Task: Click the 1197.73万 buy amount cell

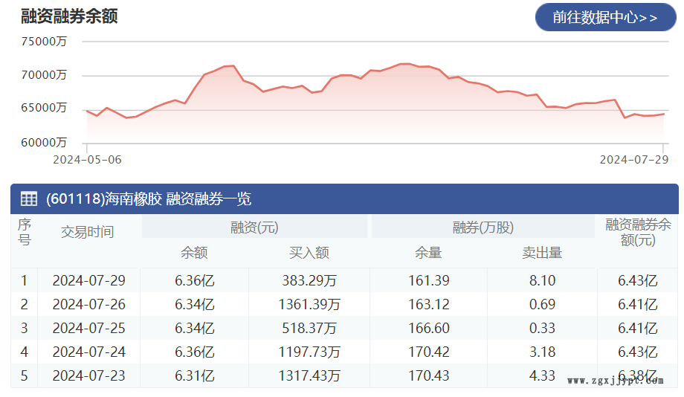Action: [x=309, y=352]
